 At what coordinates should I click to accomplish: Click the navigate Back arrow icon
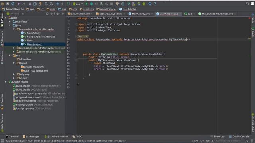click(57, 4)
